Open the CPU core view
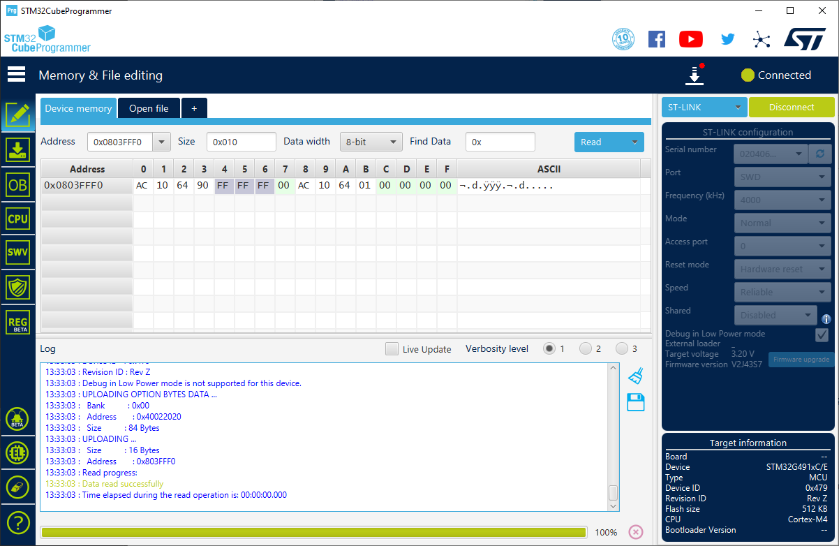The image size is (839, 546). click(x=17, y=219)
